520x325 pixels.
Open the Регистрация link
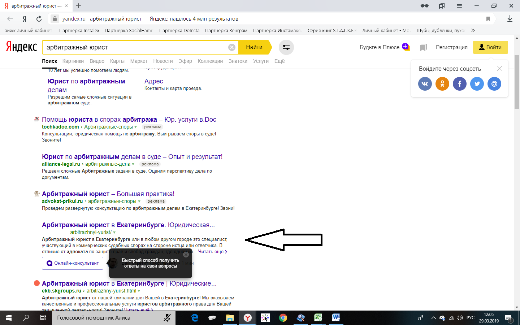coord(452,47)
